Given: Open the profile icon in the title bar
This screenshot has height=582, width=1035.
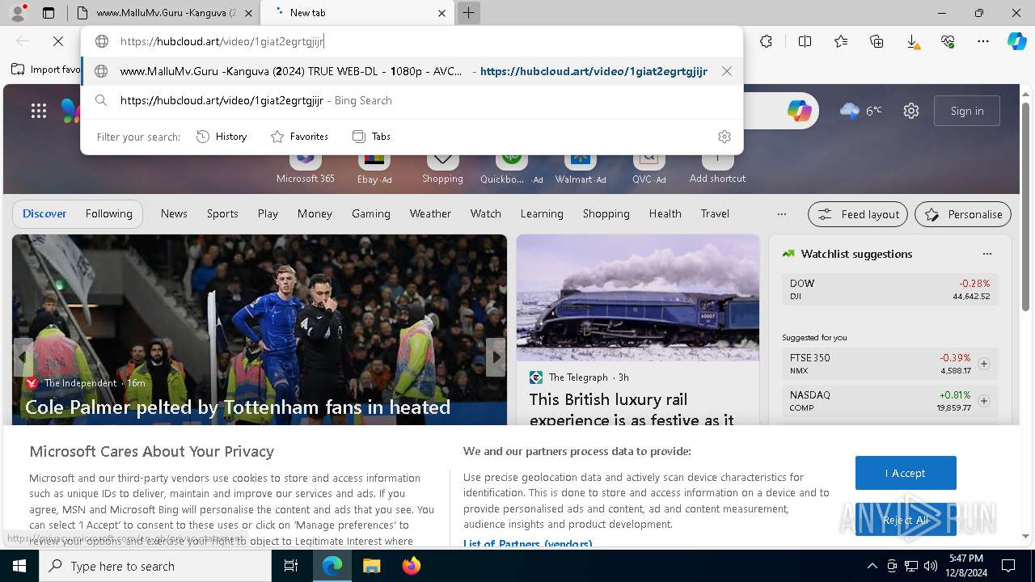Looking at the screenshot, I should pos(18,13).
